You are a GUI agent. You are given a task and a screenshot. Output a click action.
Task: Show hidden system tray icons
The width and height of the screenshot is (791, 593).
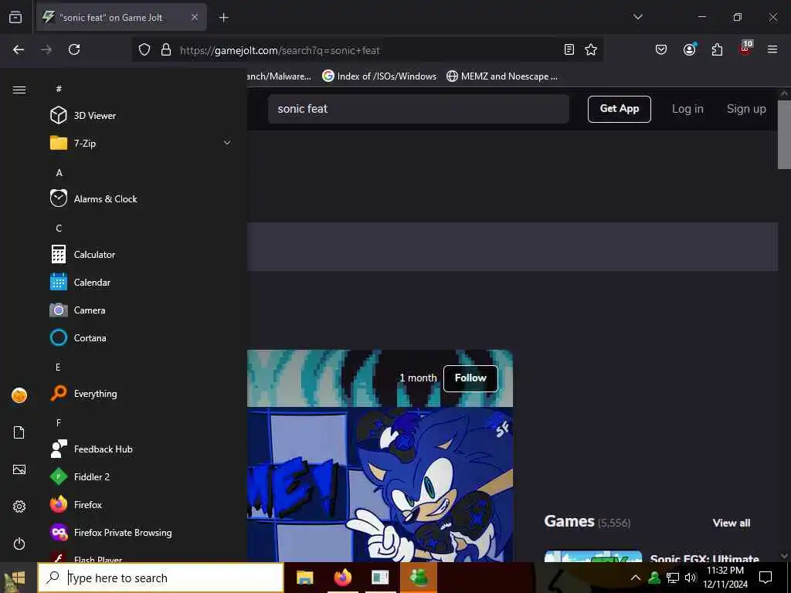636,578
